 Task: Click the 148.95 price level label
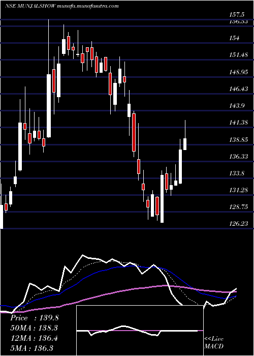[x=238, y=72]
